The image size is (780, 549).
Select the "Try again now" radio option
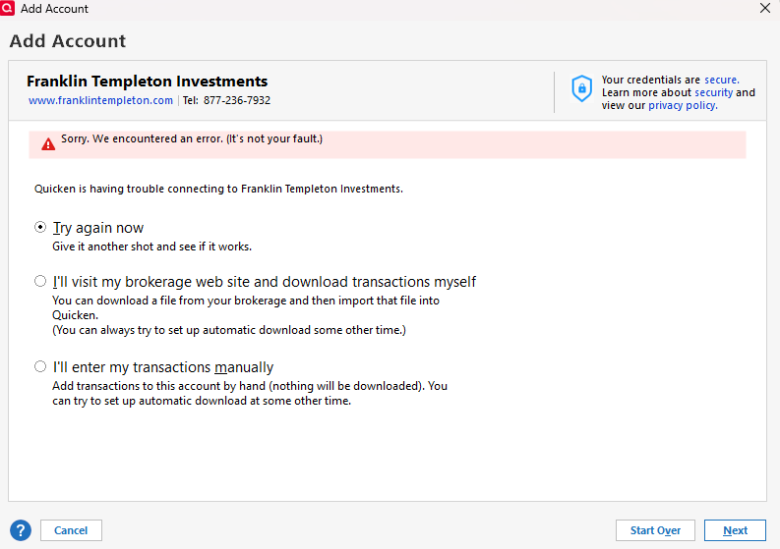pyautogui.click(x=40, y=227)
